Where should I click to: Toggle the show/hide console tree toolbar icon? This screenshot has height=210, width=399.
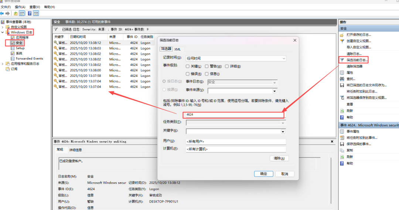point(22,13)
